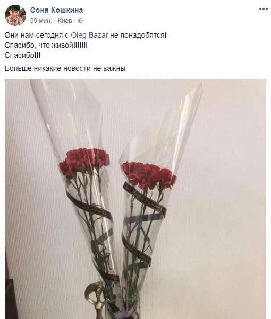
Task: Open Соня Кошкина's round profile avatar
Action: [x=15, y=15]
